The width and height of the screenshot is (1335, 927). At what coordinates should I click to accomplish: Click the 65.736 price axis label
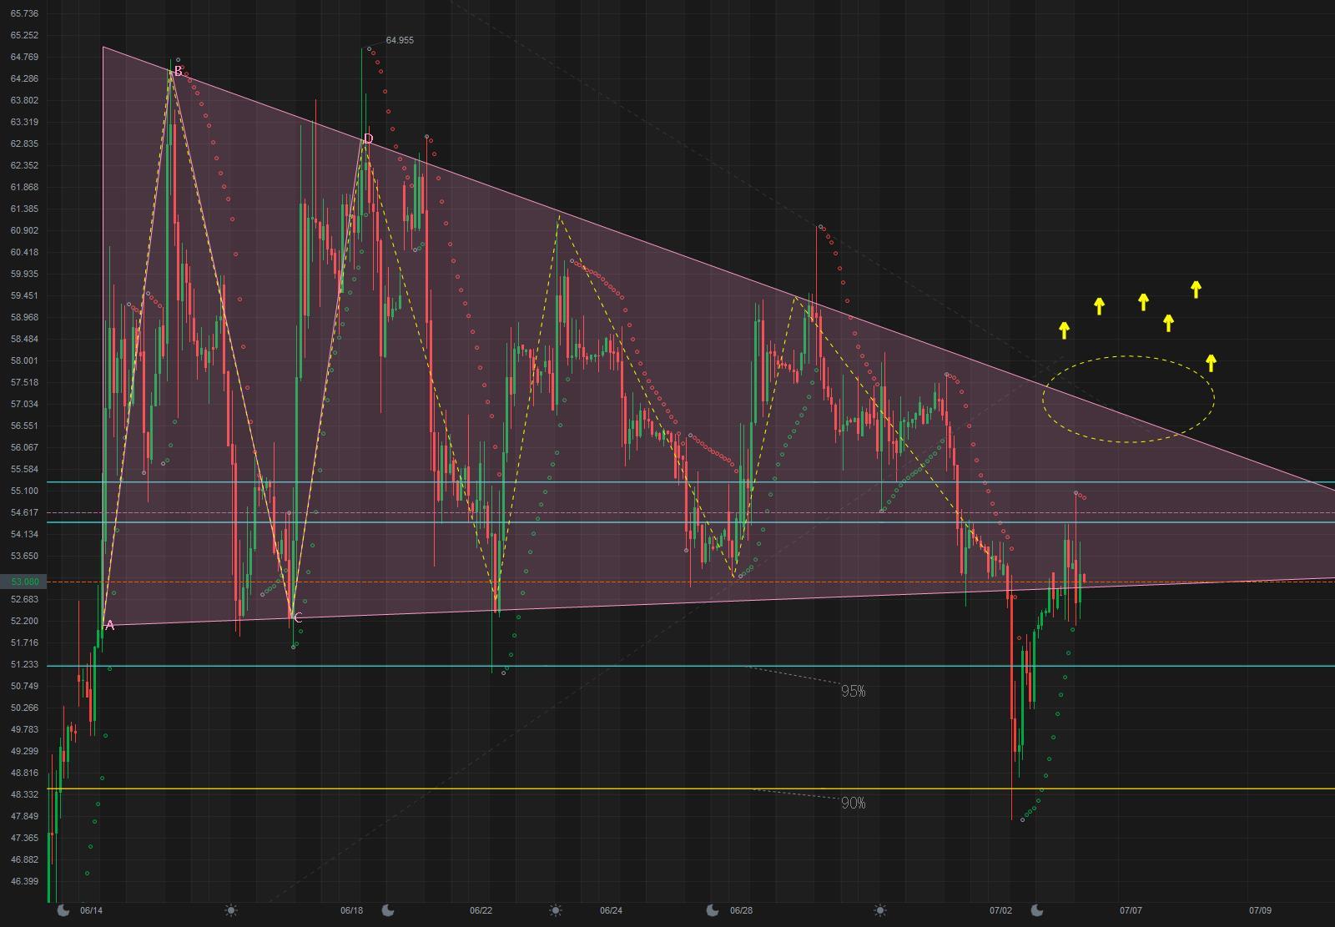[x=24, y=13]
